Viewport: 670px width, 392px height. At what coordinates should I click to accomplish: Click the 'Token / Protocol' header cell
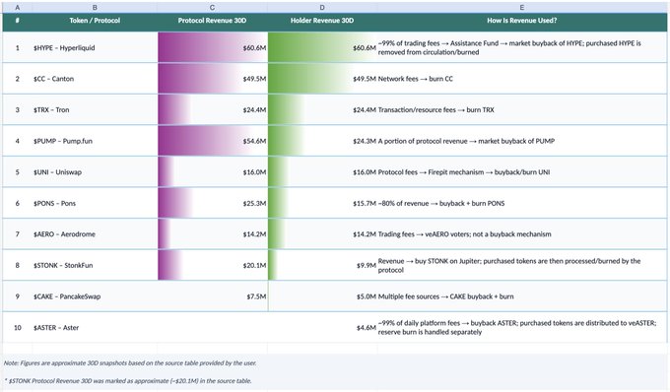(95, 21)
